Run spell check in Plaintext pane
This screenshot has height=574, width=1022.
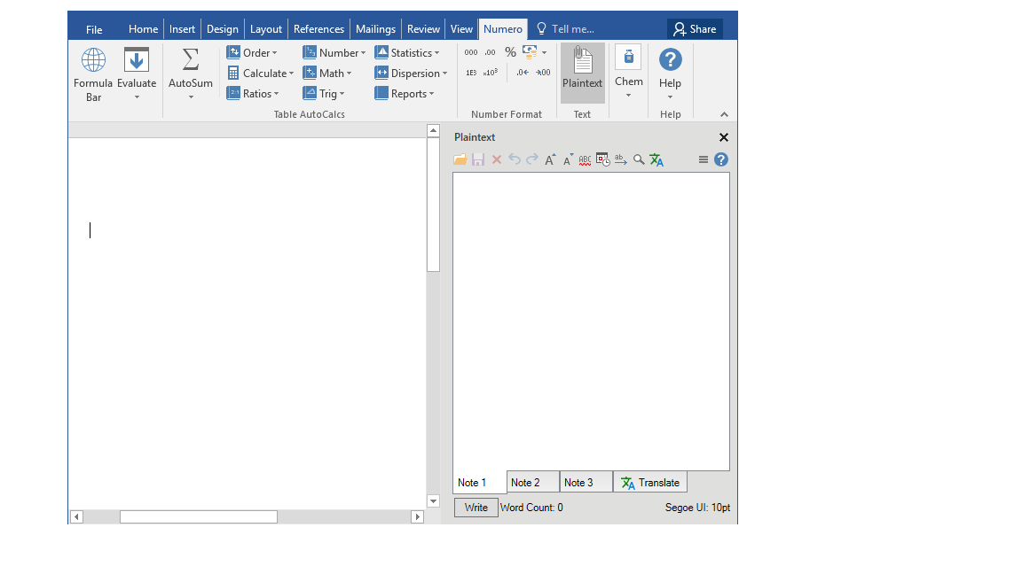click(585, 160)
